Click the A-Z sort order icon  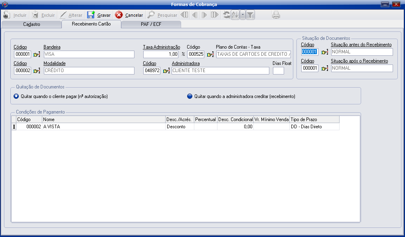click(x=235, y=15)
